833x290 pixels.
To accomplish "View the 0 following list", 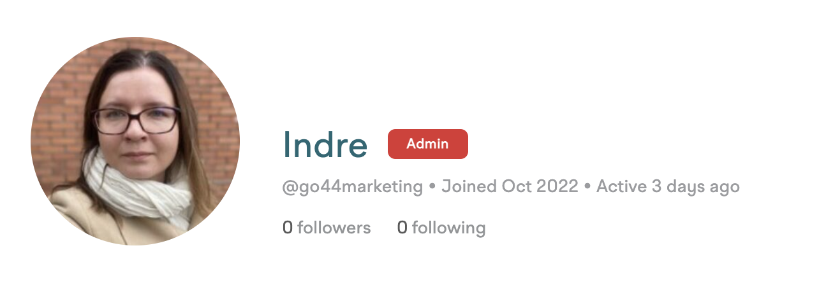I will point(441,227).
